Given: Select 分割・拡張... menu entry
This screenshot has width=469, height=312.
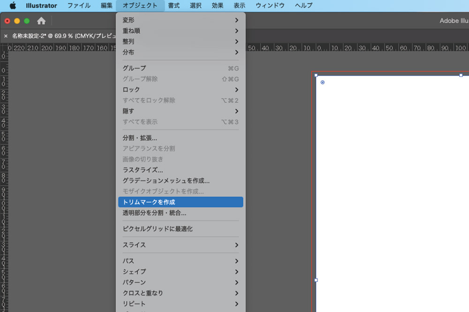Looking at the screenshot, I should point(181,138).
